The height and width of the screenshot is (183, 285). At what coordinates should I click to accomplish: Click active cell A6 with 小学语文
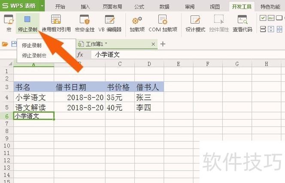click(x=34, y=116)
